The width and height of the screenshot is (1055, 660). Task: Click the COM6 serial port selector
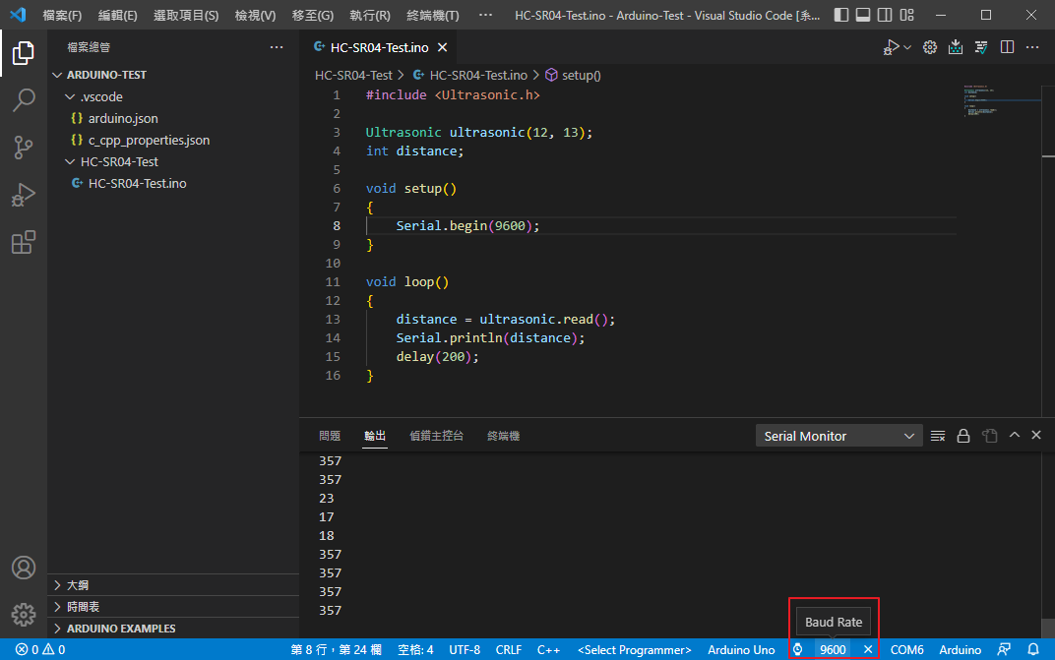pos(906,649)
